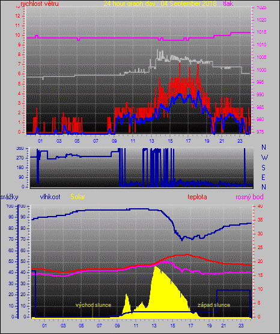Click the 'srážky' rainfall legend label
This screenshot has width=280, height=334.
tap(10, 197)
